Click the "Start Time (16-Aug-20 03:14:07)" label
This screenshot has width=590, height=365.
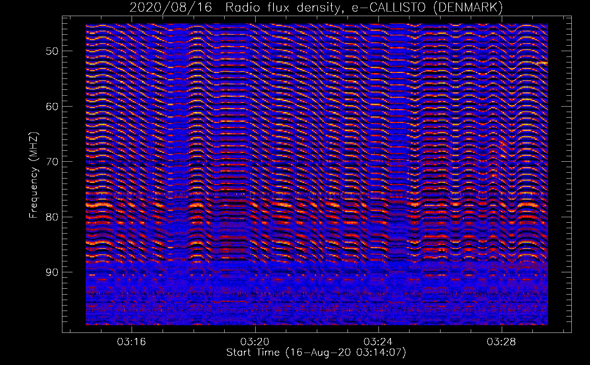316,353
